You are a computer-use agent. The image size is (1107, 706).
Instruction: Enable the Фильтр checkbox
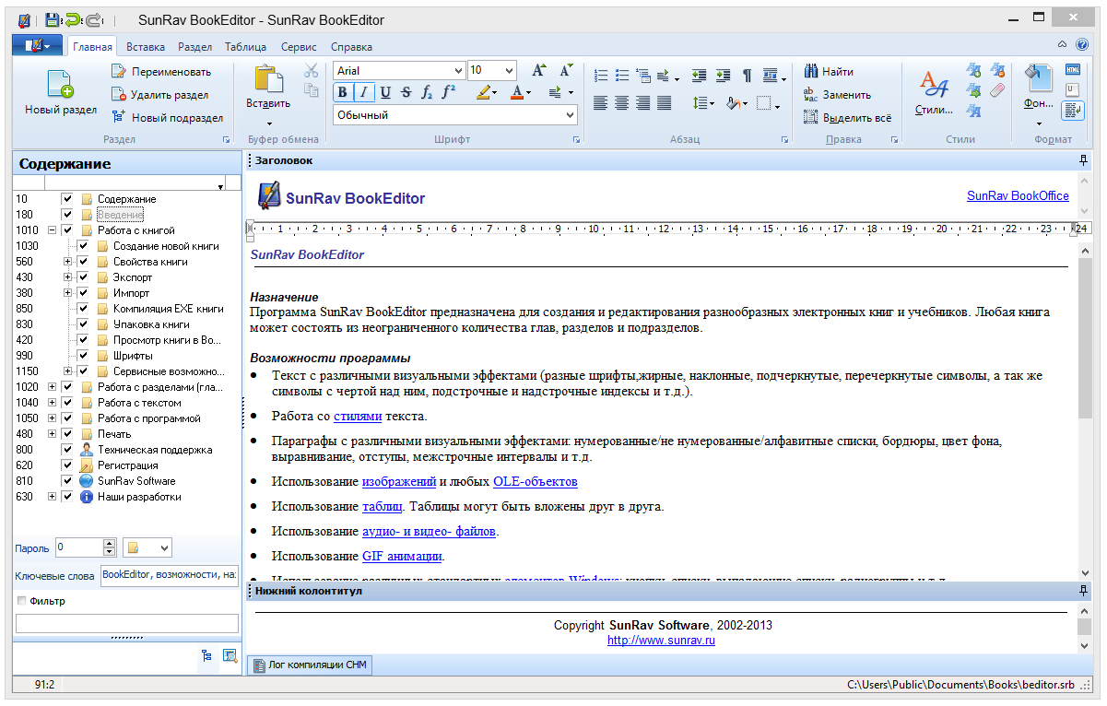tap(22, 602)
